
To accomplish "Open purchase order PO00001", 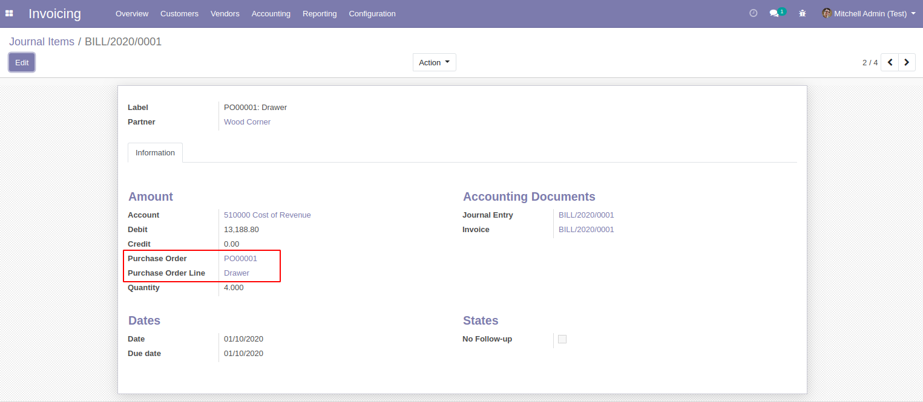I will coord(240,258).
